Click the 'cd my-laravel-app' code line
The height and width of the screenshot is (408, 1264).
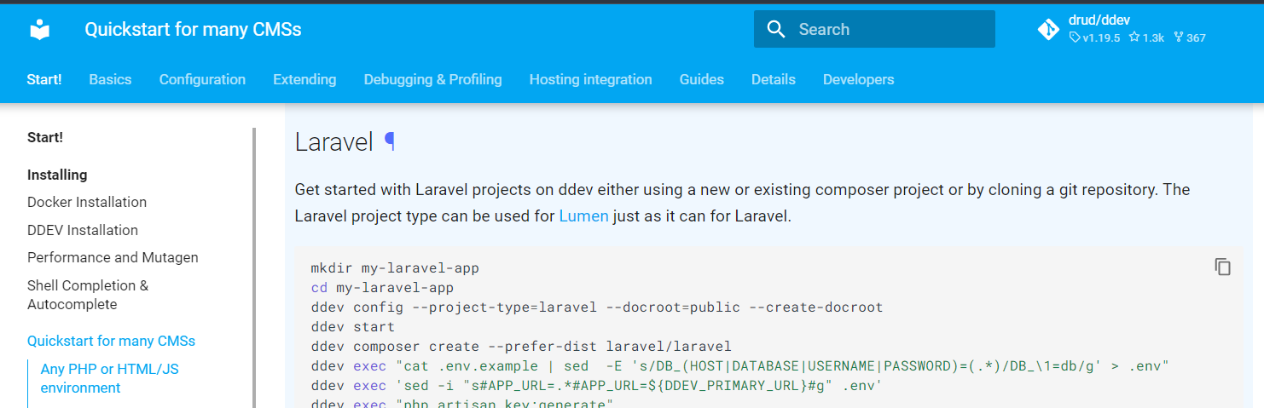tap(382, 288)
